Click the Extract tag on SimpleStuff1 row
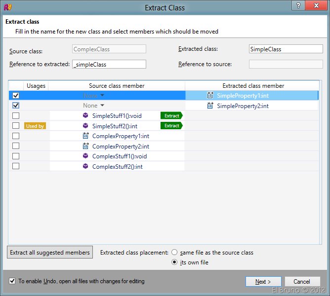The height and width of the screenshot is (296, 330). tap(171, 115)
